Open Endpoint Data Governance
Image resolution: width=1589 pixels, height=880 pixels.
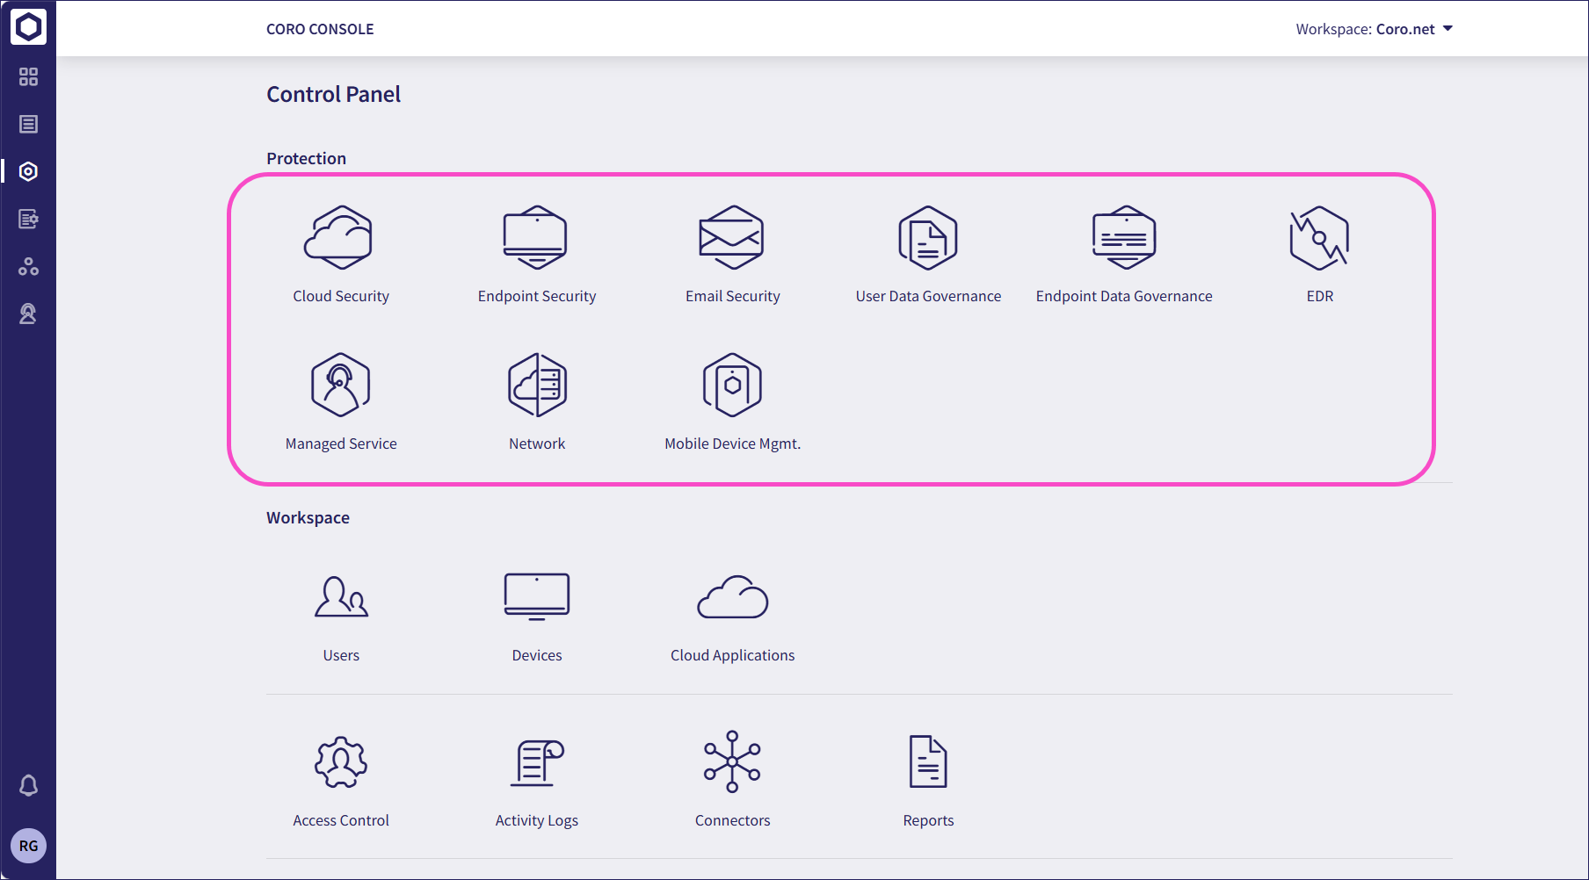[1123, 238]
